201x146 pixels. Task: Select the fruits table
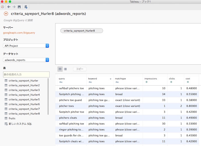tap(12, 118)
